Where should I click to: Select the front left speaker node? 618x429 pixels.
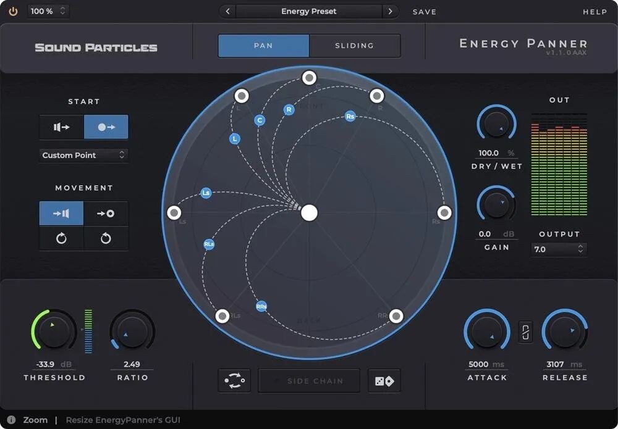tap(242, 96)
